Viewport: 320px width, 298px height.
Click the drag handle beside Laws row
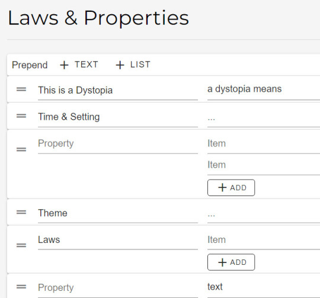pos(21,245)
